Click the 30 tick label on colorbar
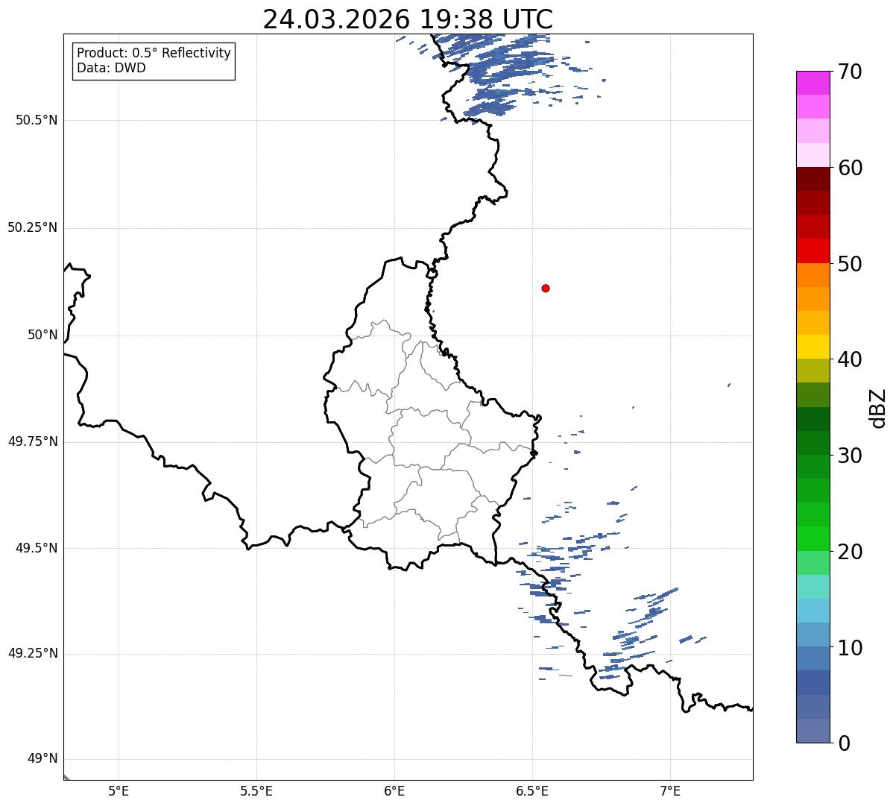The width and height of the screenshot is (896, 806). click(850, 456)
